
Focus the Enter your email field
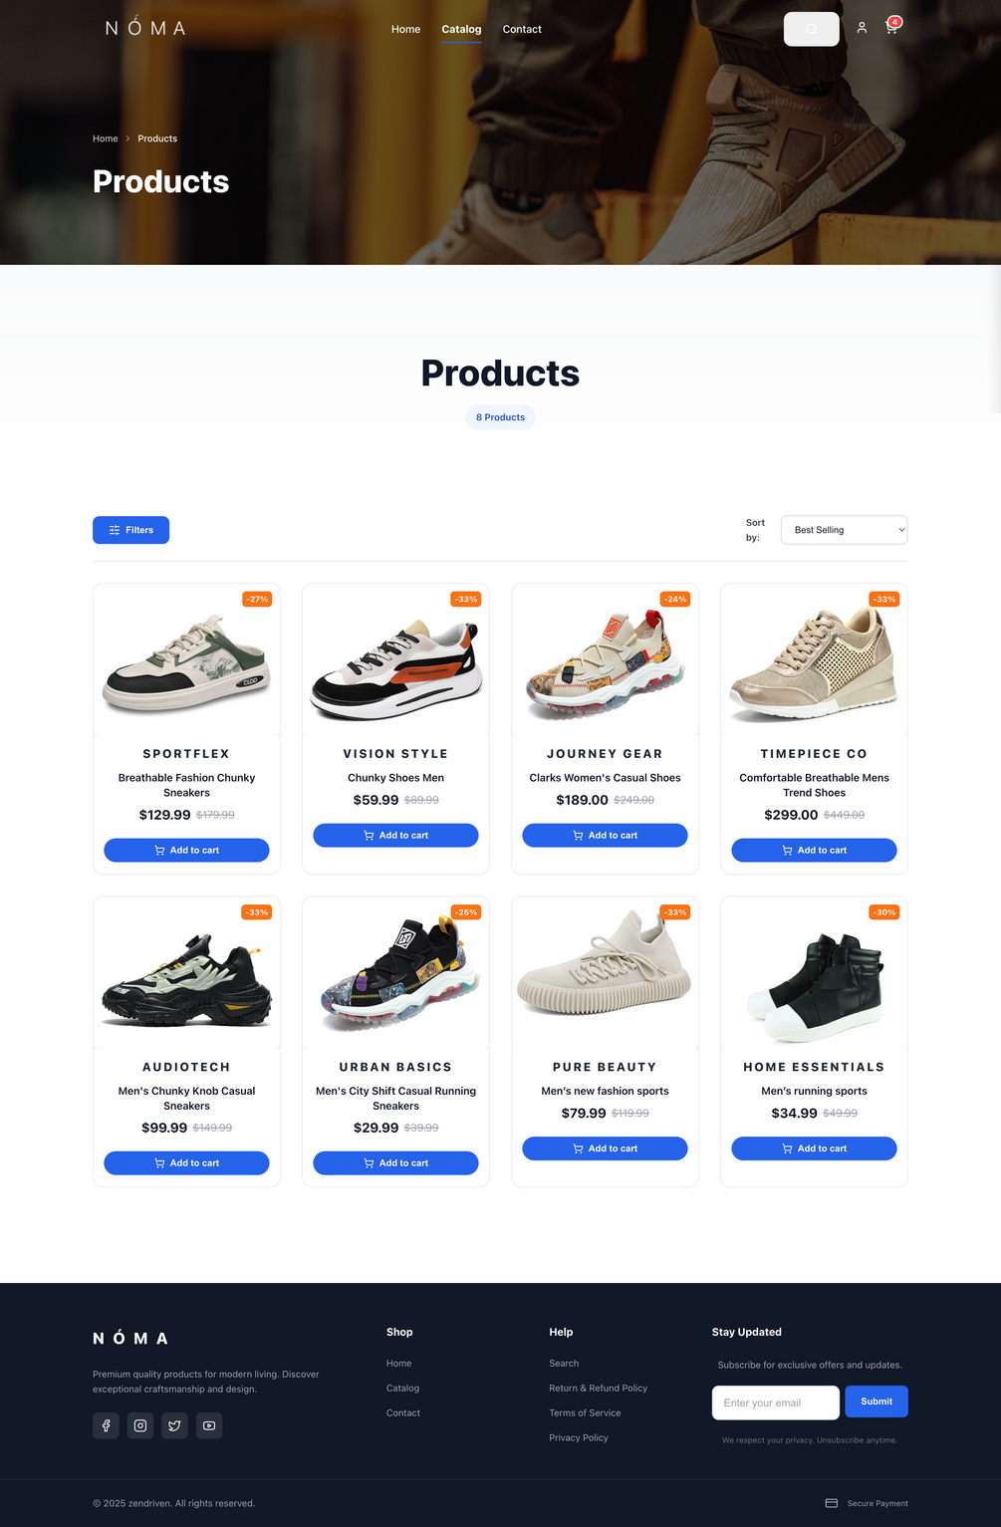775,1402
